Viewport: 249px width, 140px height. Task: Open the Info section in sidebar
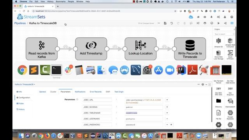(x=19, y=92)
